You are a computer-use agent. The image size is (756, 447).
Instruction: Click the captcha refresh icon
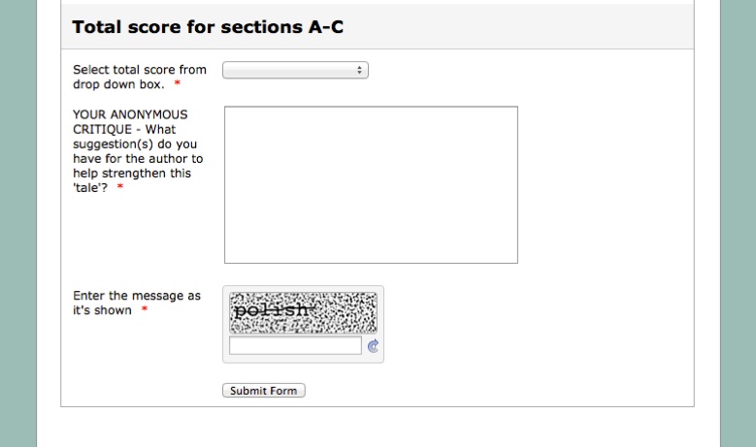tap(373, 346)
